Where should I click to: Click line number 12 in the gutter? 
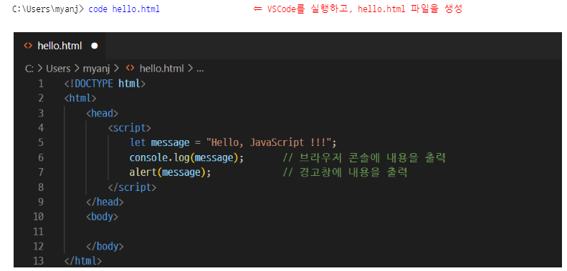pyautogui.click(x=38, y=247)
